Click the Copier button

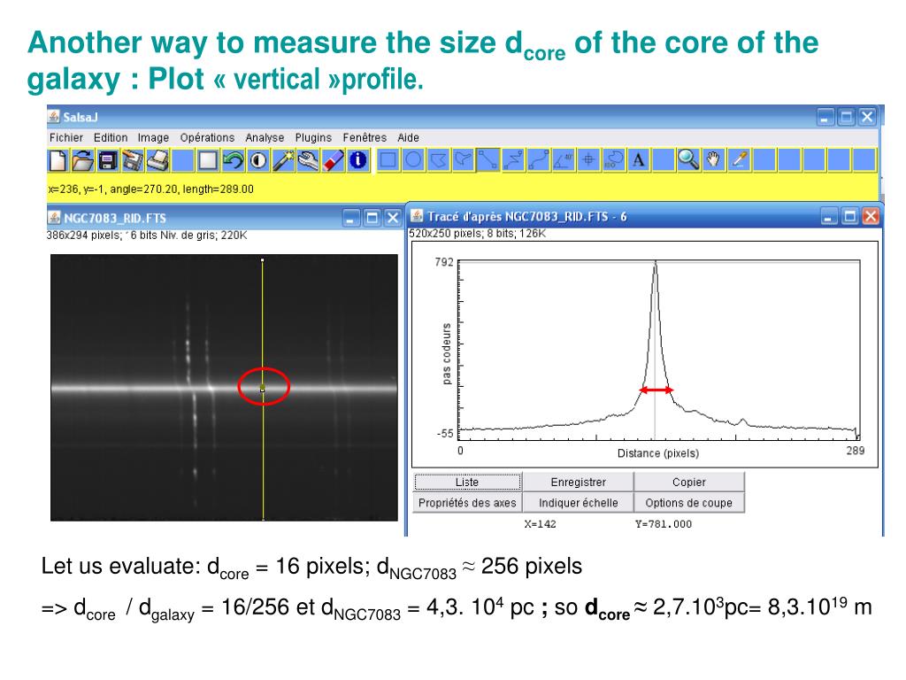pos(688,482)
